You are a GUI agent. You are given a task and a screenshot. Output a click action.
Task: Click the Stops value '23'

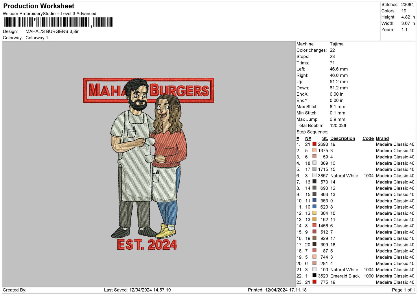tap(332, 57)
